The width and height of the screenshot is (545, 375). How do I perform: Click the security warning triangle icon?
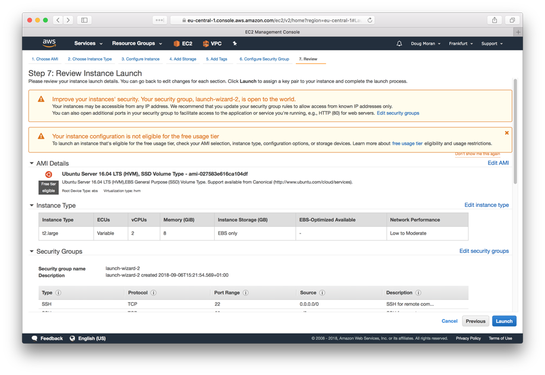(x=41, y=100)
